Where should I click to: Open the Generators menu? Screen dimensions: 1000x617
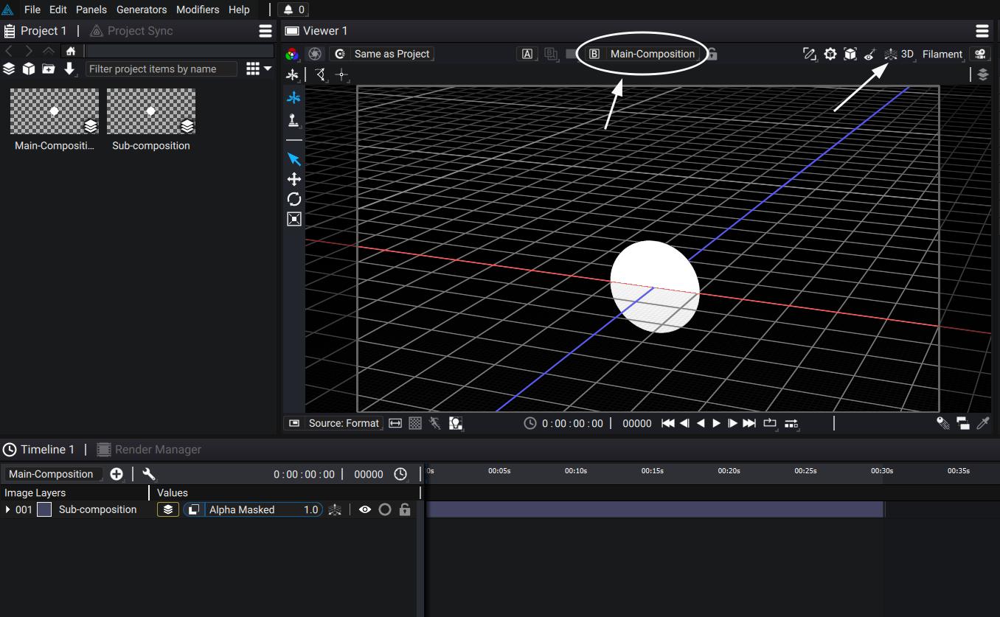pos(142,10)
